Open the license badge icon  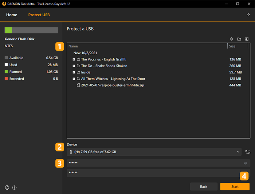7,187
